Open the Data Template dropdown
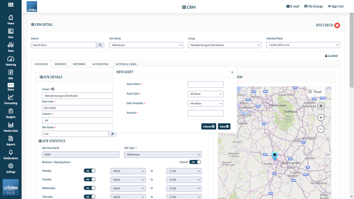The width and height of the screenshot is (354, 199). [x=205, y=104]
